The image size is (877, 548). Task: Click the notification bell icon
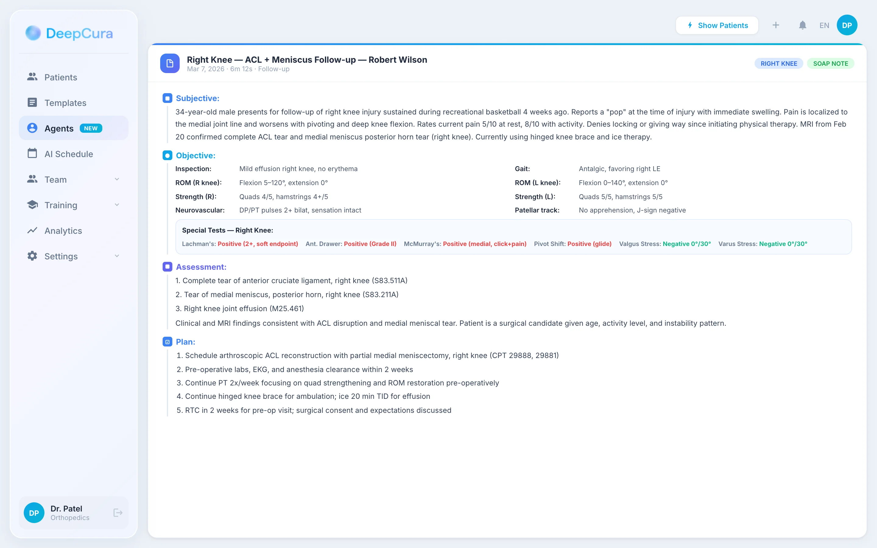(x=802, y=25)
